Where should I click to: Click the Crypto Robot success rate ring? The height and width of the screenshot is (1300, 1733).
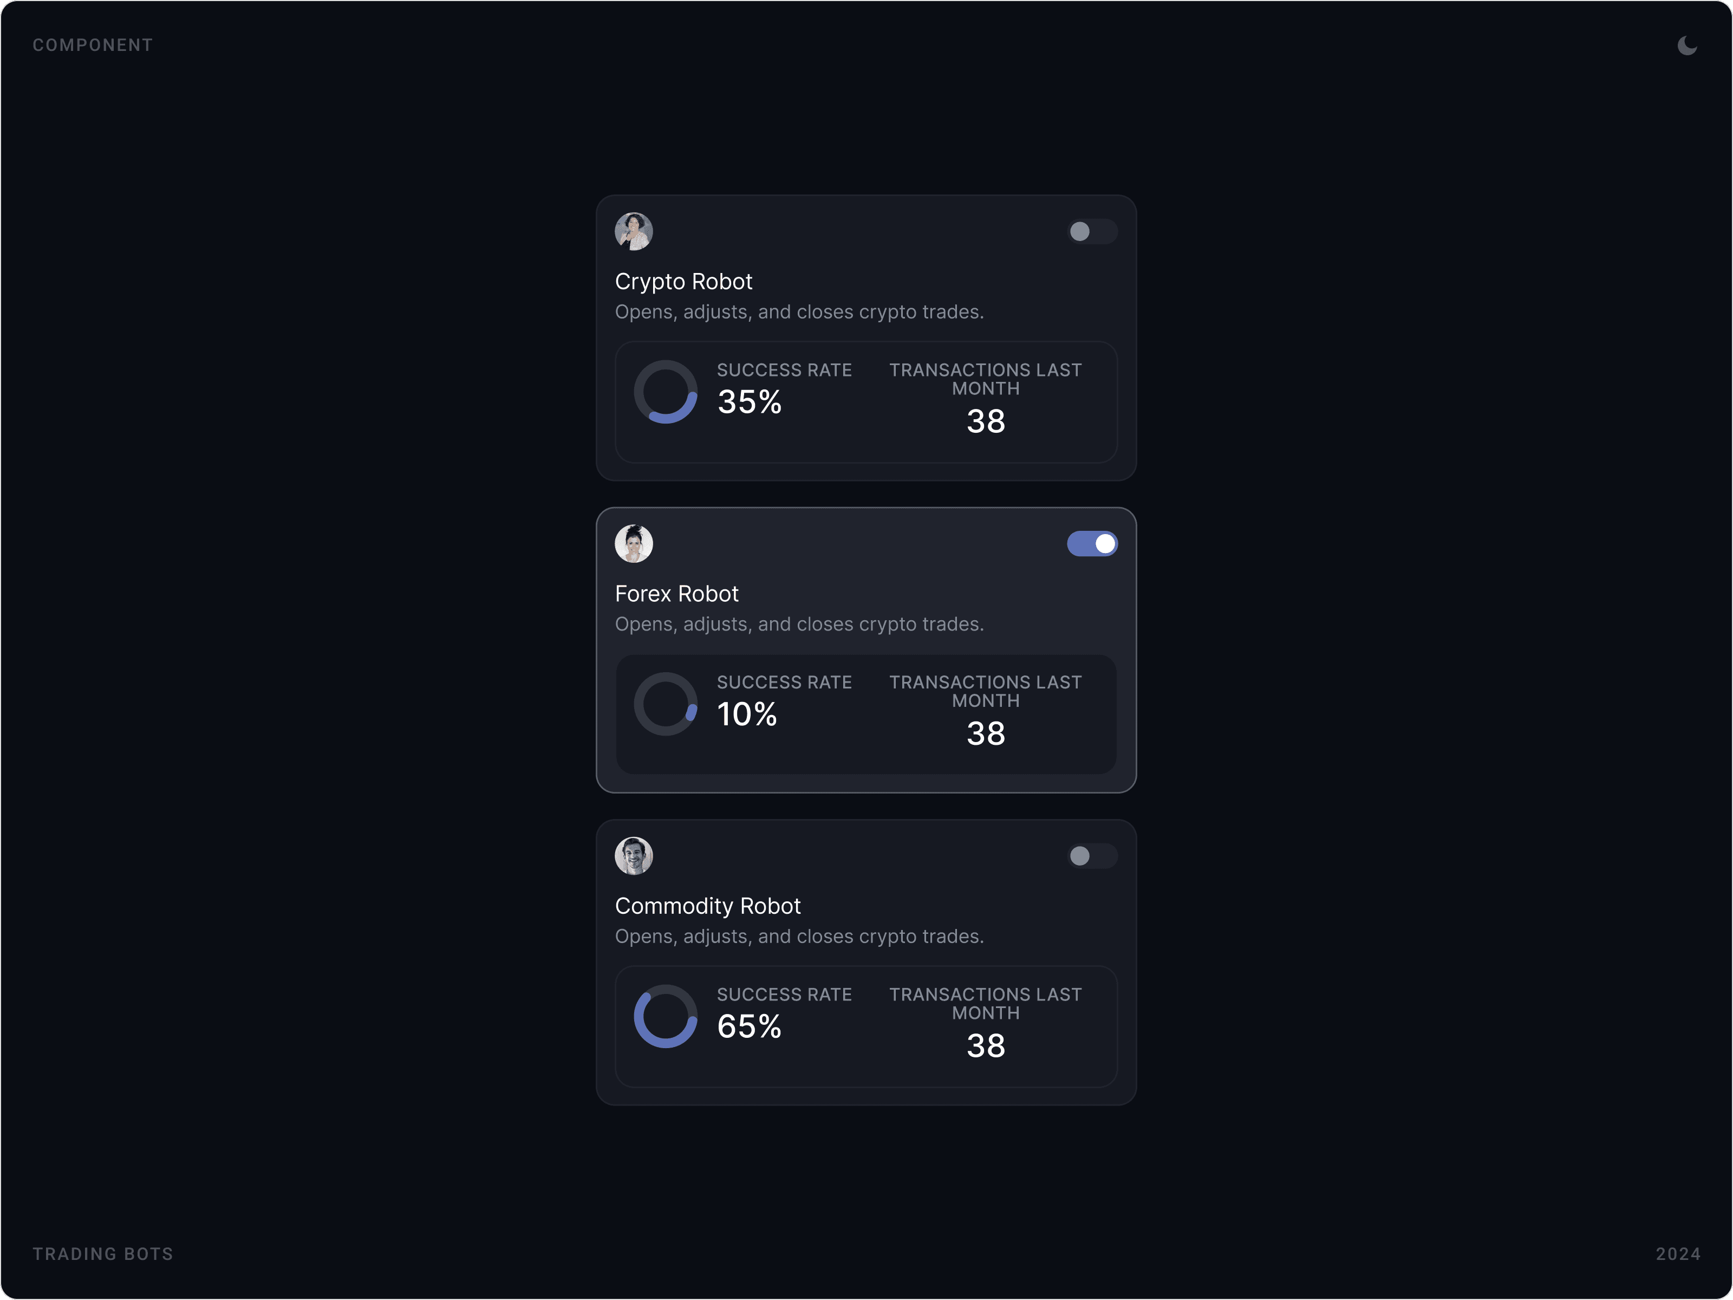point(666,392)
